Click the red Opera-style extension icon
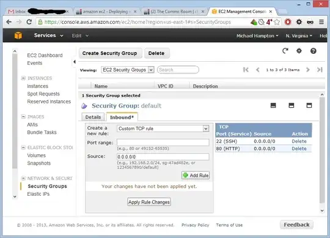 (288, 22)
